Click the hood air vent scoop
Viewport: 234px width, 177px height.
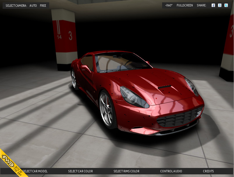tap(165, 87)
